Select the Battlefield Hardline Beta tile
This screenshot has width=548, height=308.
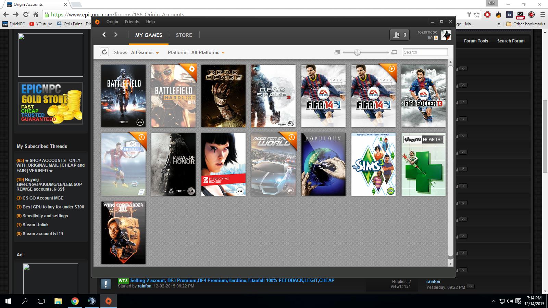pos(174,96)
